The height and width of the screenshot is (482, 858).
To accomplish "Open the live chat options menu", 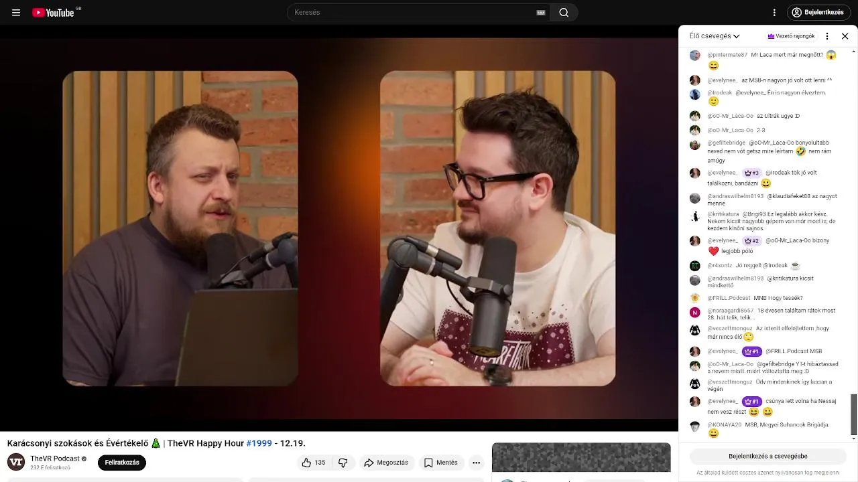I will point(827,36).
